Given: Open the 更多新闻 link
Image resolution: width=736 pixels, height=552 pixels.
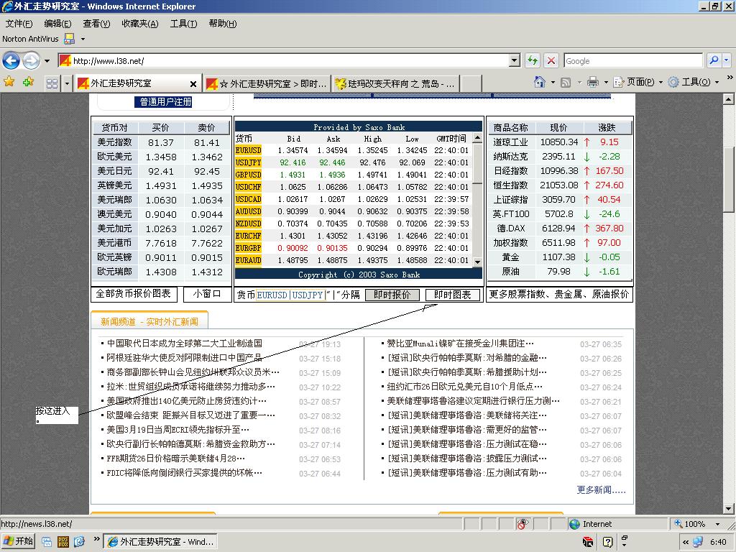Looking at the screenshot, I should pos(601,490).
